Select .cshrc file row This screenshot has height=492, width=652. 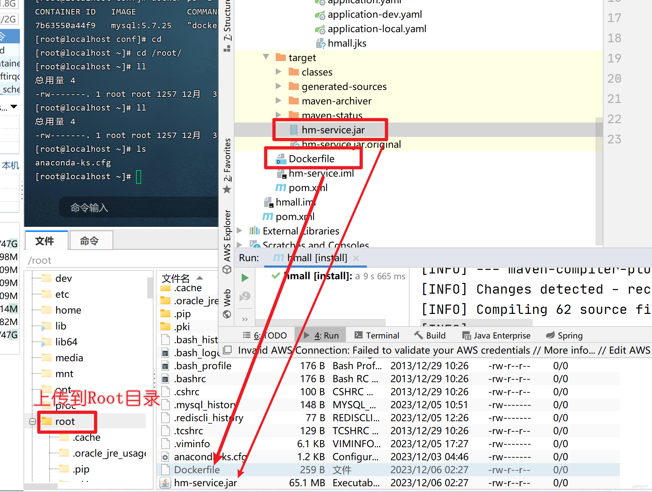[x=388, y=392]
